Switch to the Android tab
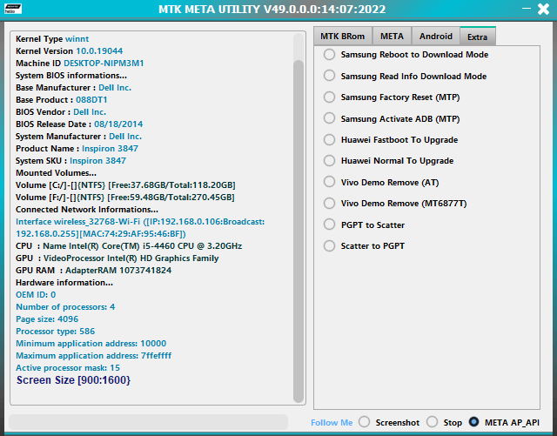Viewport: 557px width, 436px height. coord(435,37)
